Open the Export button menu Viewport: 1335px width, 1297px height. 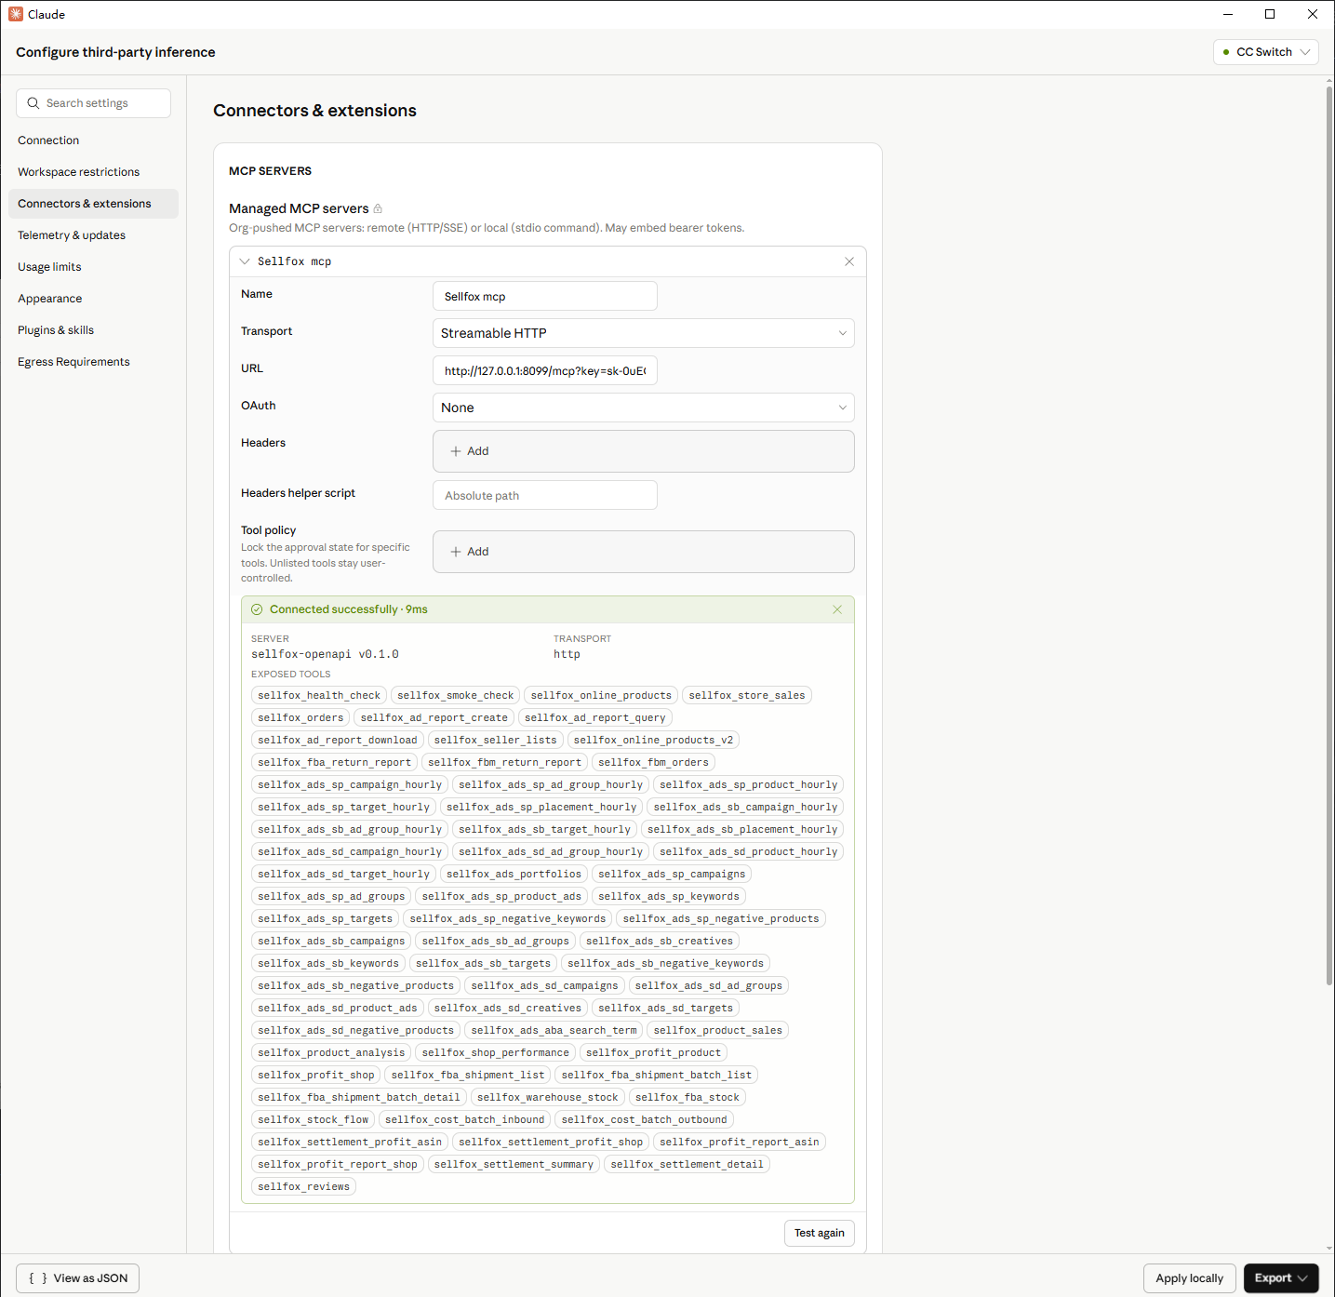pyautogui.click(x=1281, y=1278)
